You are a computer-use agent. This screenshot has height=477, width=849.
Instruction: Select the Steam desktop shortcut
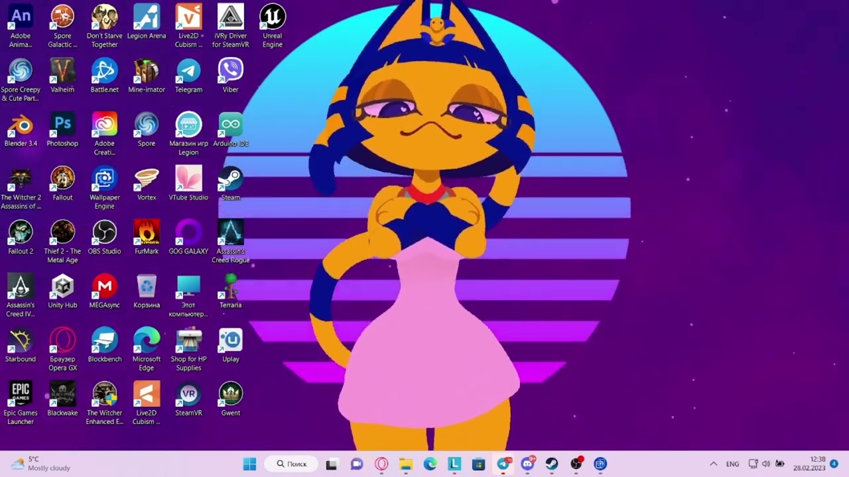coord(230,184)
